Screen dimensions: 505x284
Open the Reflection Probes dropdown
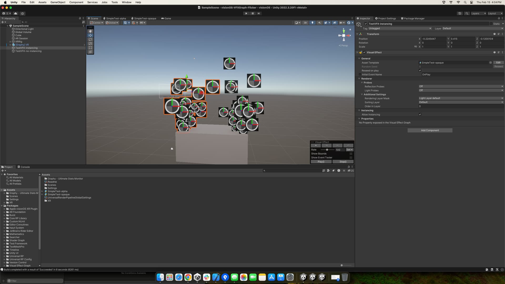[461, 86]
